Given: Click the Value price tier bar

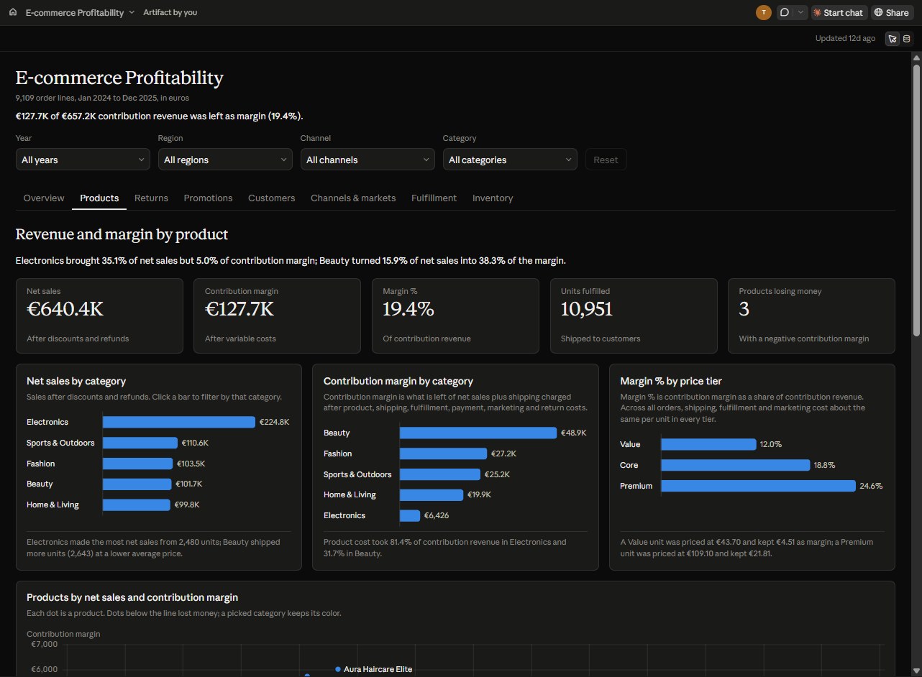Looking at the screenshot, I should click(x=708, y=444).
